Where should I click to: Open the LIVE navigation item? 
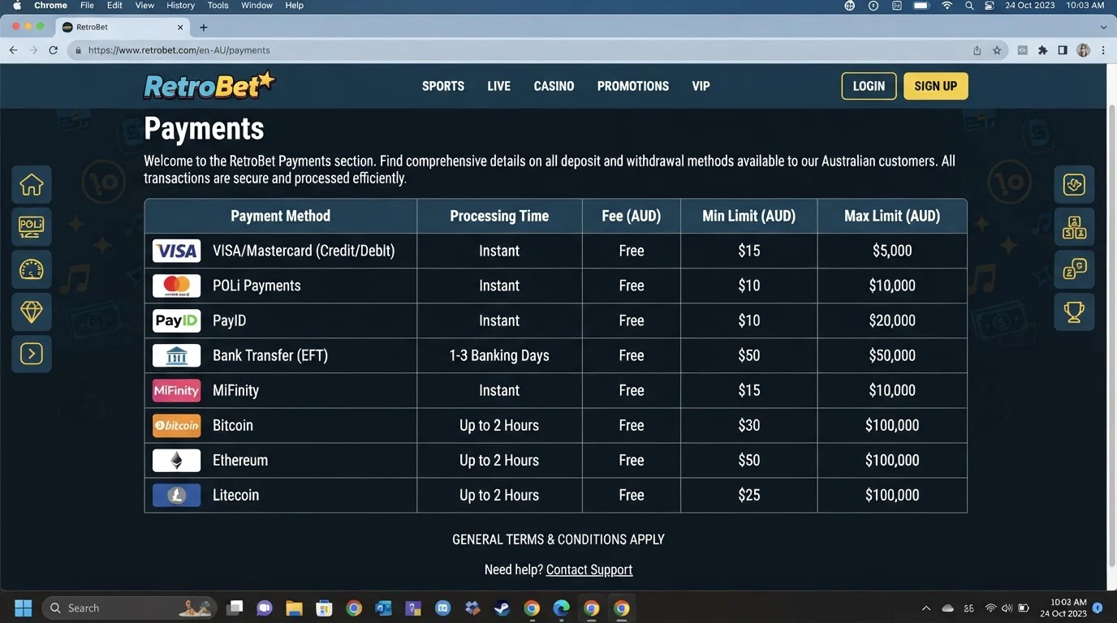click(499, 86)
